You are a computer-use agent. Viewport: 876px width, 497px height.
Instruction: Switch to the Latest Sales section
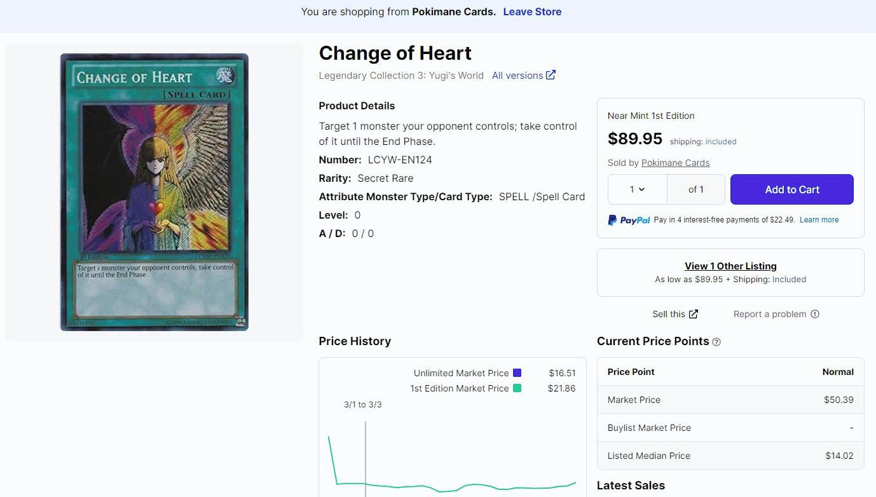coord(631,485)
